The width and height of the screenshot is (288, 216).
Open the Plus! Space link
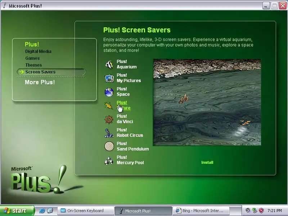coord(123,91)
